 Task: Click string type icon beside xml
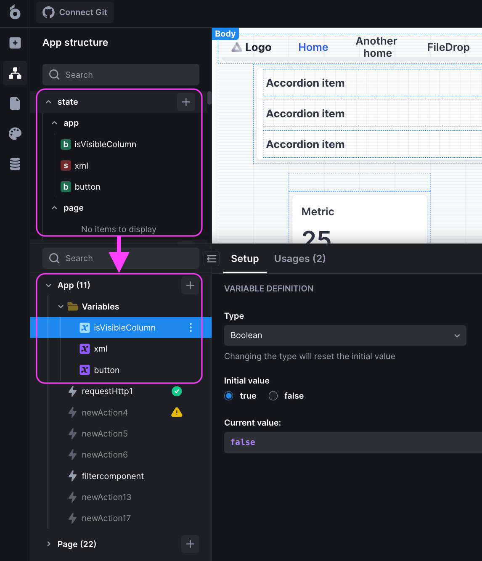click(x=66, y=166)
